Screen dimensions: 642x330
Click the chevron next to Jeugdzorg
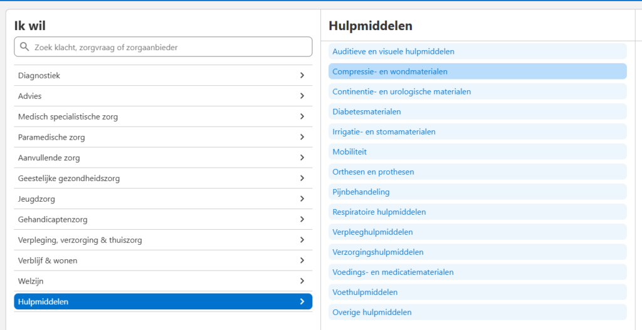302,199
